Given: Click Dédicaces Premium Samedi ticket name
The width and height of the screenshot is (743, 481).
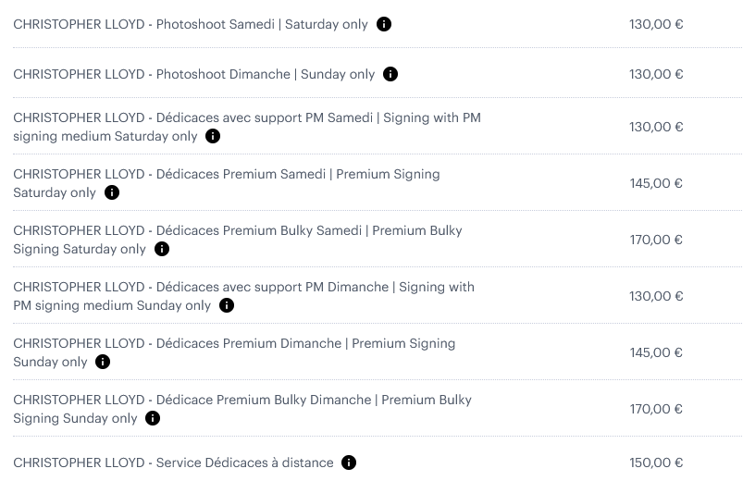Looking at the screenshot, I should [x=227, y=183].
